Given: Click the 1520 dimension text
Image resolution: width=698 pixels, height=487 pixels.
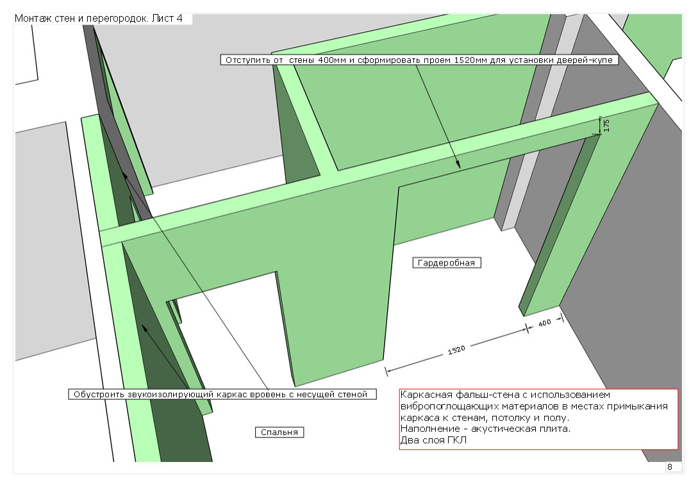Looking at the screenshot, I should pyautogui.click(x=456, y=350).
